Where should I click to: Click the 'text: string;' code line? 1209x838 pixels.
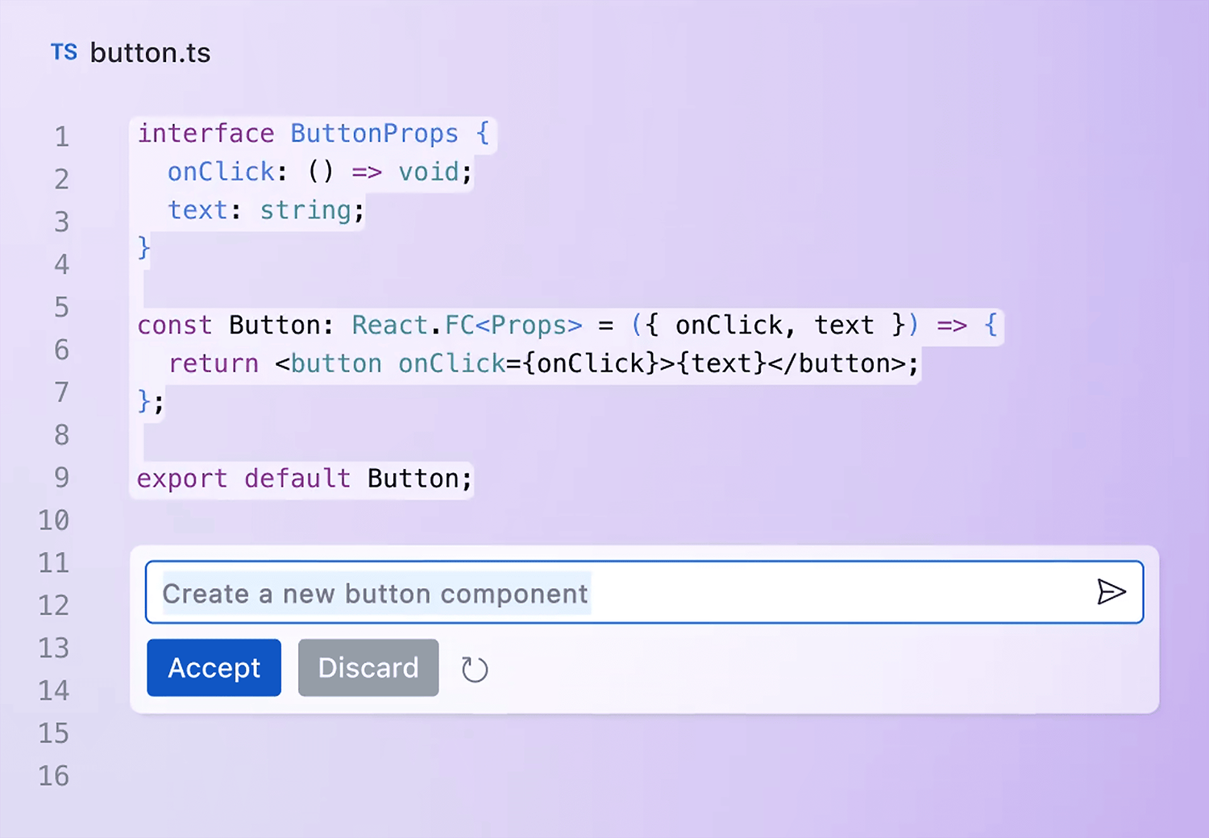[x=266, y=210]
